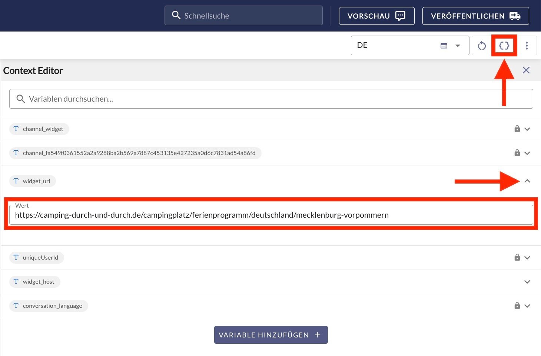The height and width of the screenshot is (356, 541).
Task: Click the lock icon on conversation_language row
Action: point(517,306)
